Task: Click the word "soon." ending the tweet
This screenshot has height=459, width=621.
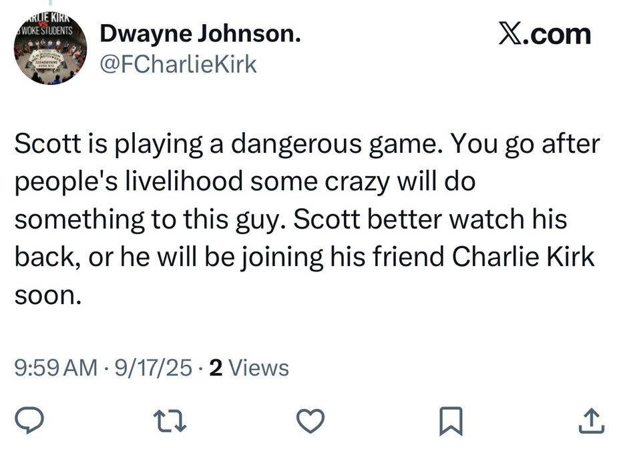Action: click(x=47, y=294)
